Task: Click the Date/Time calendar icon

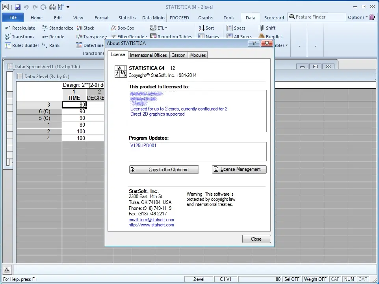Action: point(79,45)
